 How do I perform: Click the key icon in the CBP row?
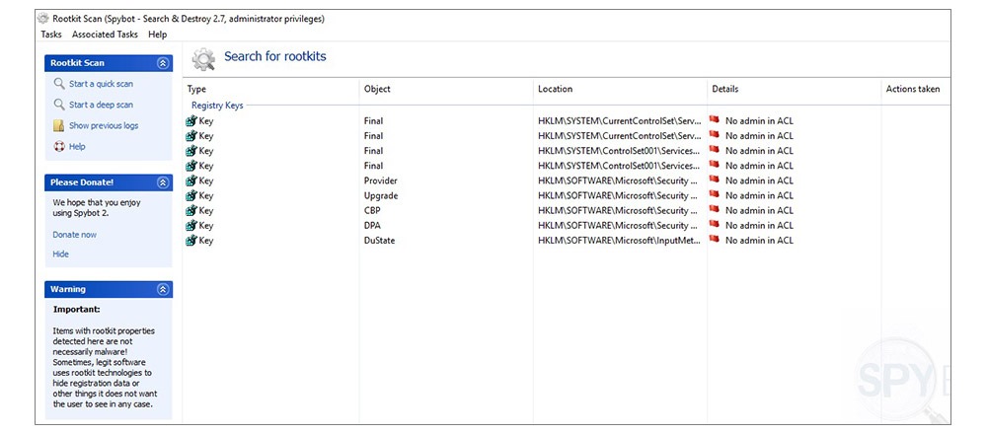191,211
